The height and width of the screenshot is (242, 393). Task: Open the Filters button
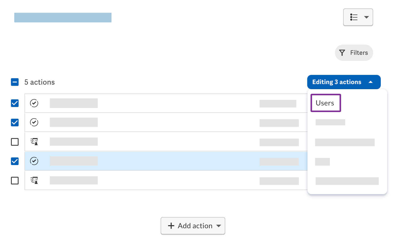tap(354, 53)
